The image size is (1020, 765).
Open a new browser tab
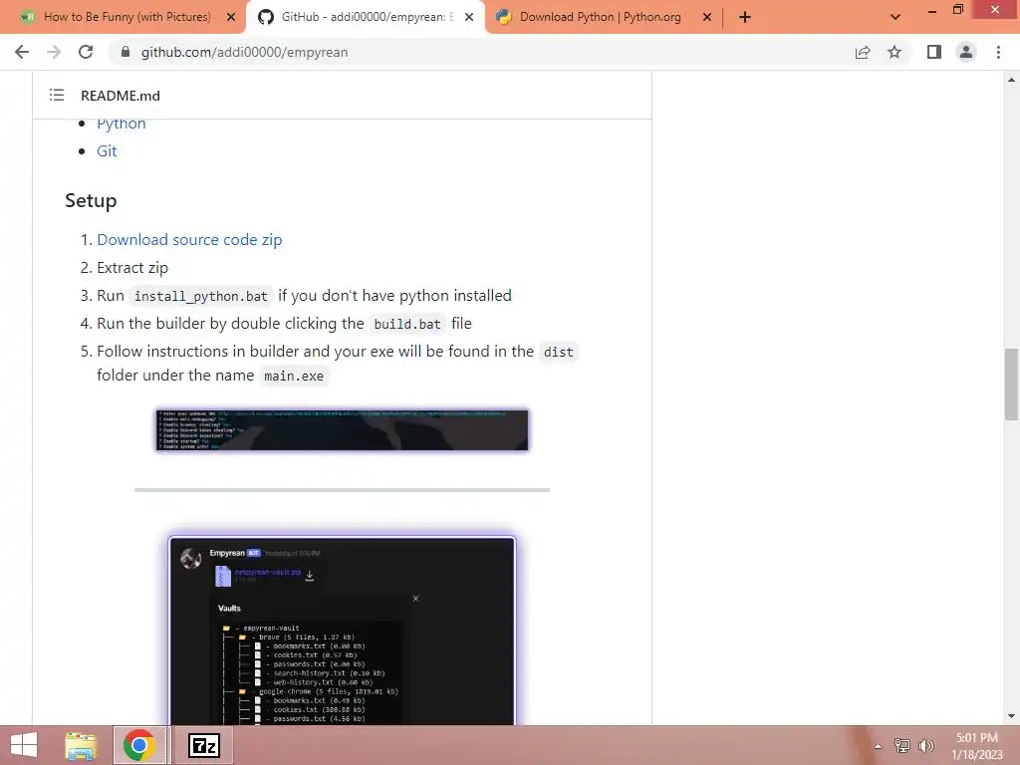tap(745, 17)
